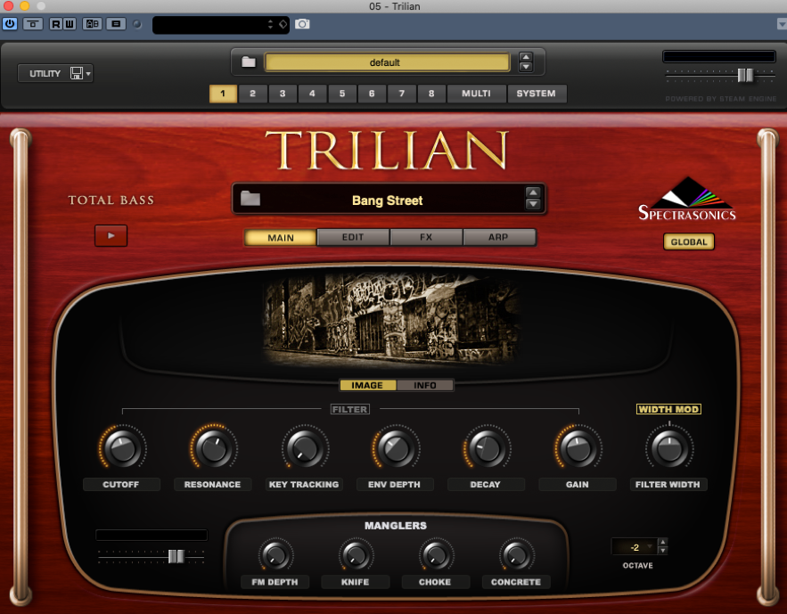Show the INFO view

[424, 385]
